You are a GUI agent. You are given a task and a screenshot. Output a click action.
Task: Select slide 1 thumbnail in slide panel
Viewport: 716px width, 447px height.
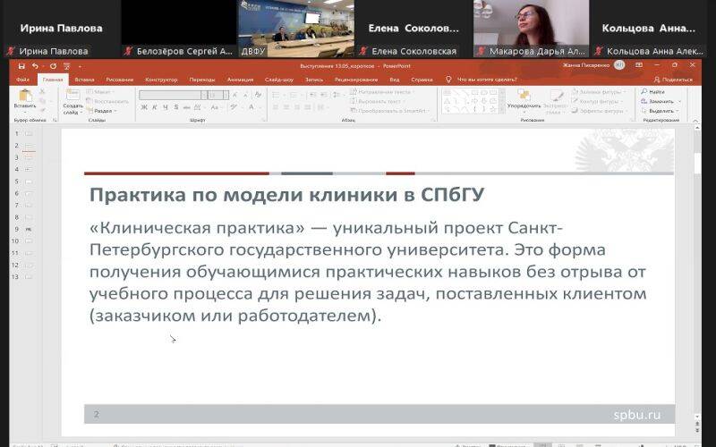click(29, 133)
